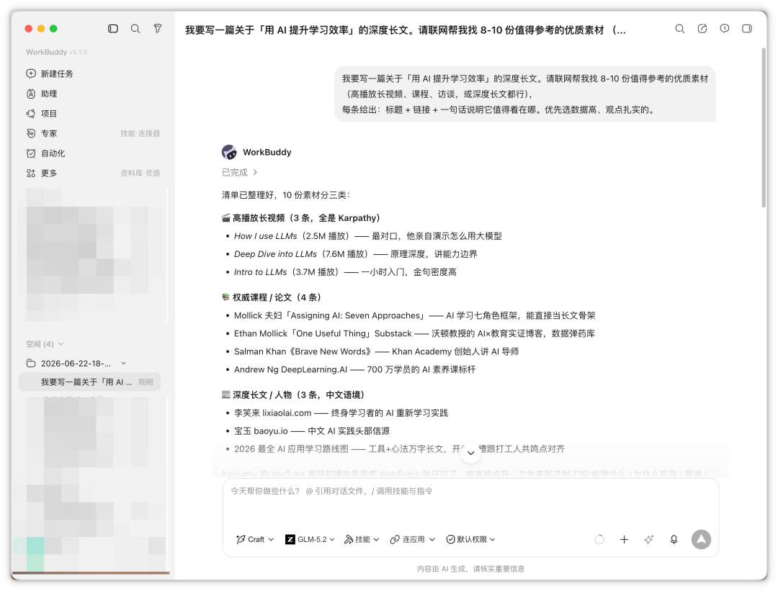Viewport: 778px width, 591px height.
Task: Click the chat area vertical scrollbar
Action: coord(764,128)
